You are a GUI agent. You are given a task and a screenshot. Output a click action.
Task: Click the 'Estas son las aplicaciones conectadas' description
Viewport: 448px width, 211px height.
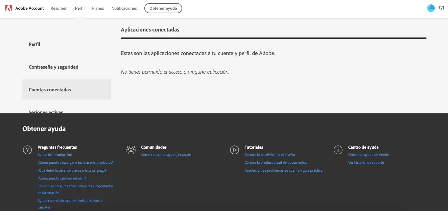pyautogui.click(x=198, y=54)
